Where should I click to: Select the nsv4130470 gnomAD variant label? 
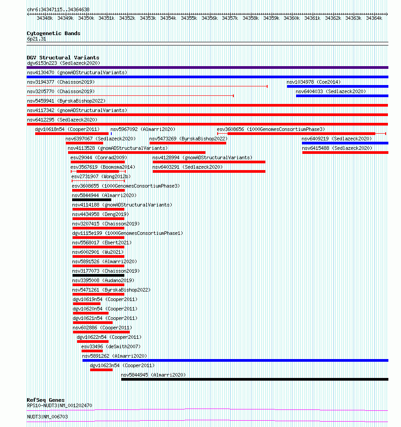pos(77,73)
